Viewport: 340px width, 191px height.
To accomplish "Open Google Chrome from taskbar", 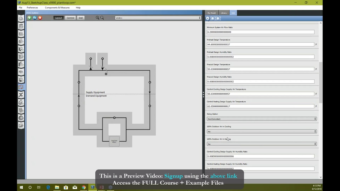I will coord(84,188).
